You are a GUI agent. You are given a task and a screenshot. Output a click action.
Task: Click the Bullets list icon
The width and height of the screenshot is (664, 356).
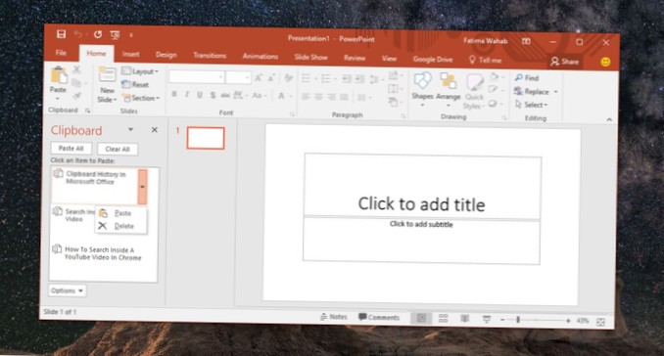tap(307, 78)
